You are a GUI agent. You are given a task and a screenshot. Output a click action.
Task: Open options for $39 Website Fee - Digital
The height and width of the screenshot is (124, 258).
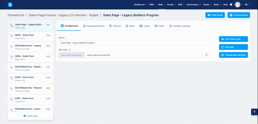[x=48, y=67]
